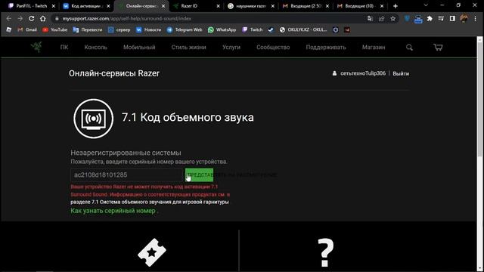Click the translate page icon in address bar
The width and height of the screenshot is (484, 272).
click(x=370, y=18)
